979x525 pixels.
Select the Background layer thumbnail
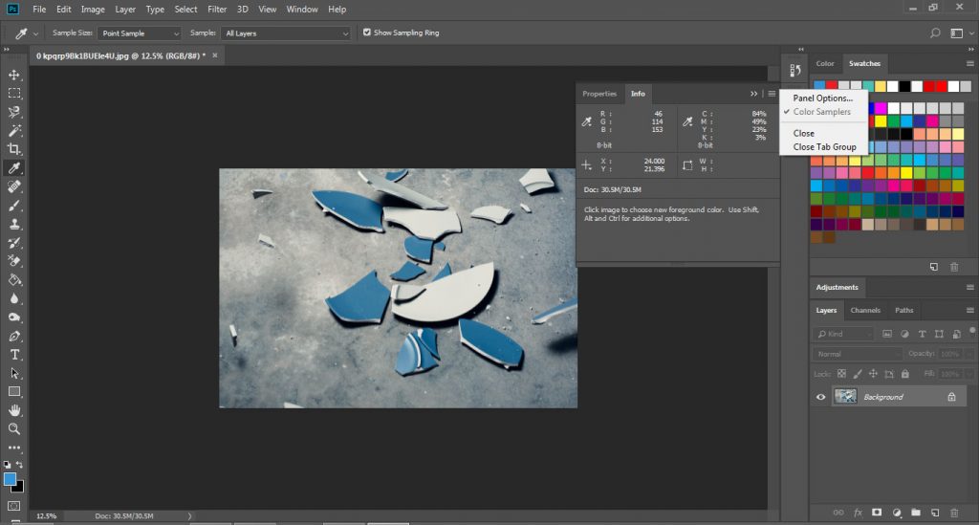click(x=845, y=396)
